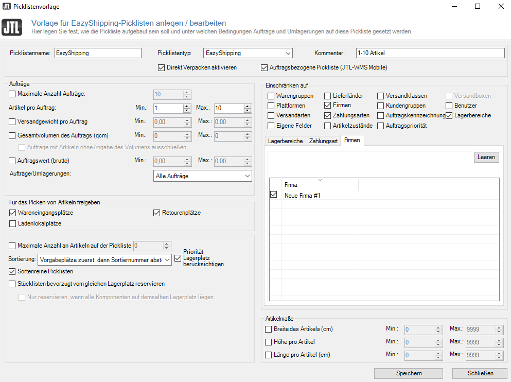The width and height of the screenshot is (511, 382).
Task: Enable Ladenlokalplätze for picking
Action: 12,223
